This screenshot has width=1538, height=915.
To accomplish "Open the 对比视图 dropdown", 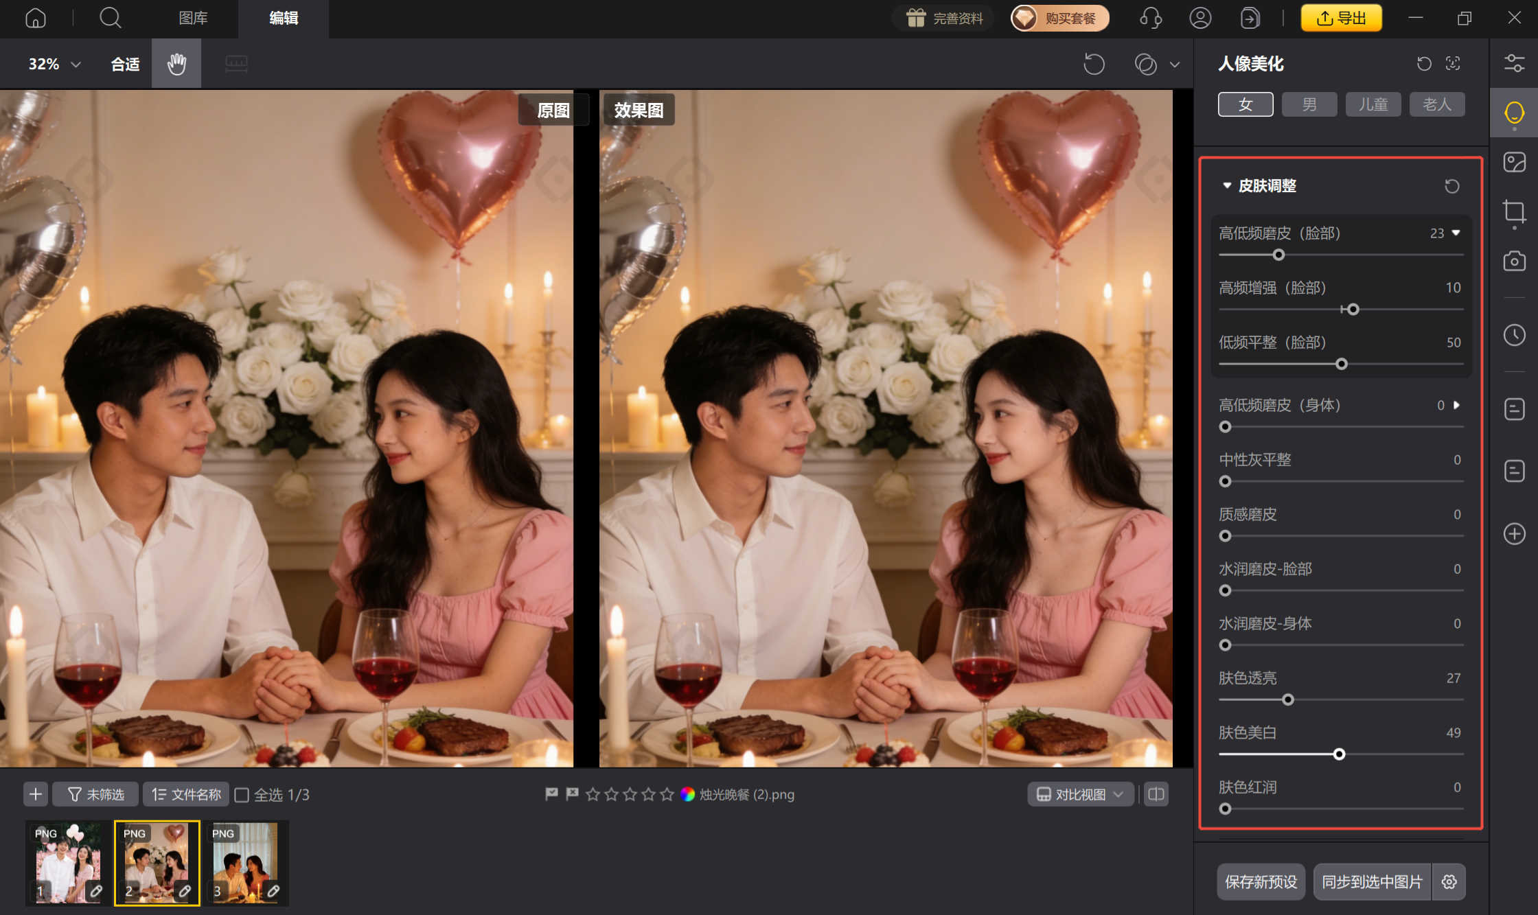I will [x=1080, y=794].
